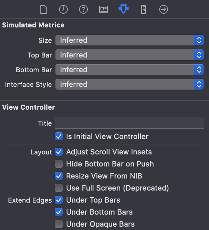Viewport: 209px width, 230px height.
Task: Toggle Under Bottom Bars checkbox
Action: click(59, 212)
